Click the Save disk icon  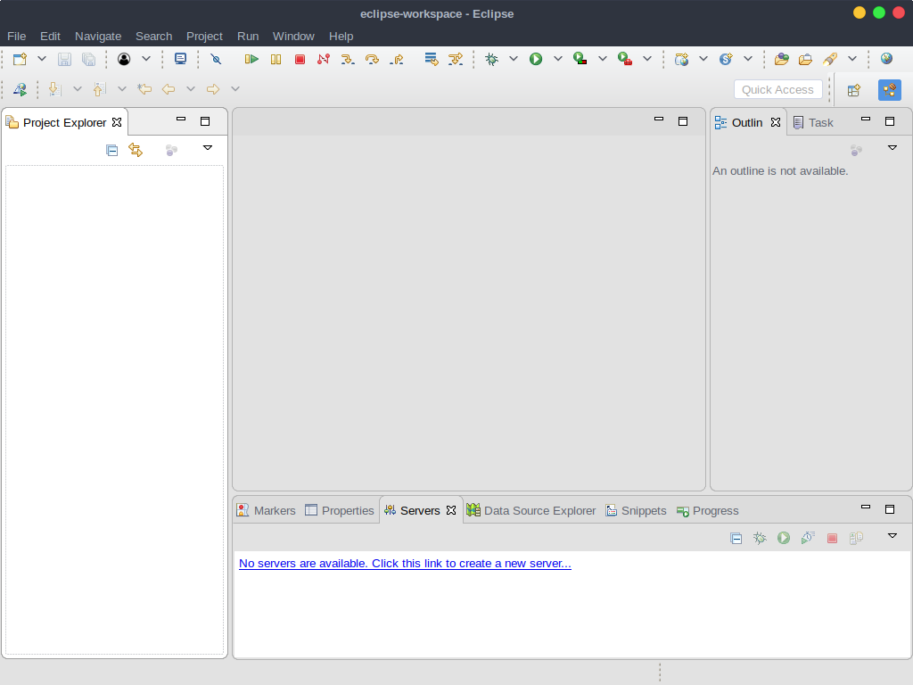tap(64, 59)
